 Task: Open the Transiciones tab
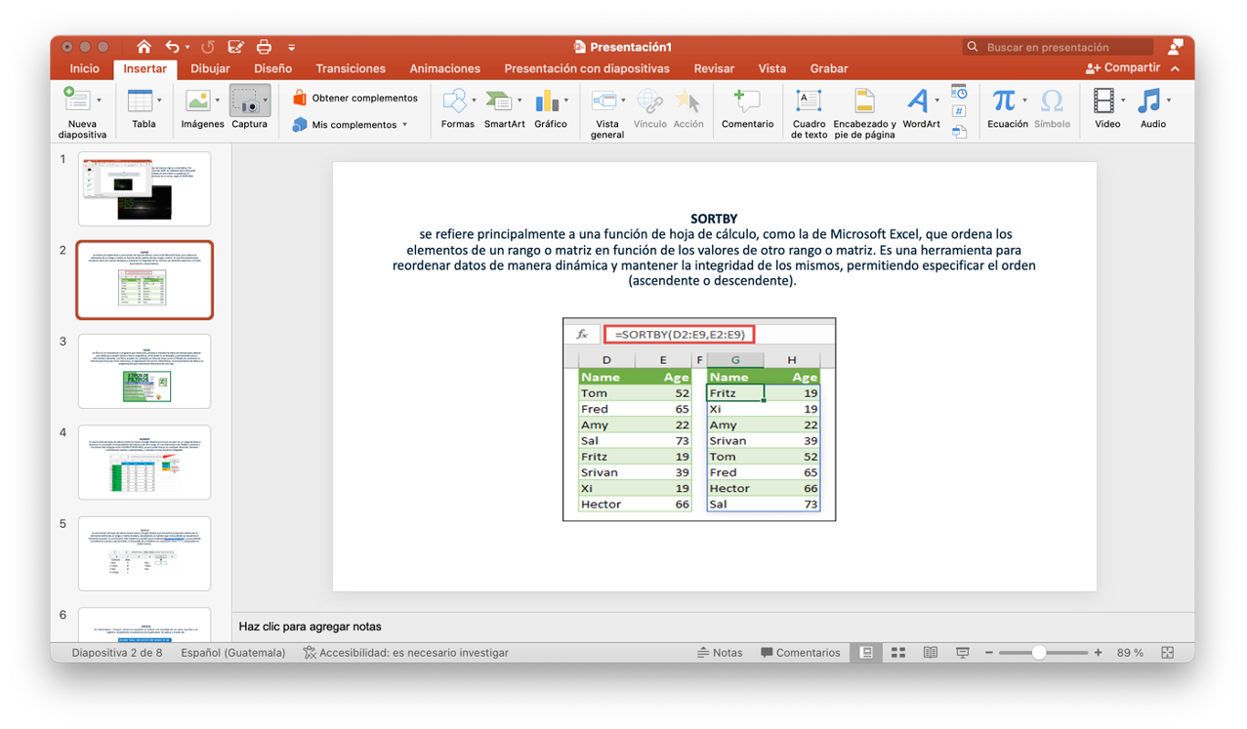point(351,68)
